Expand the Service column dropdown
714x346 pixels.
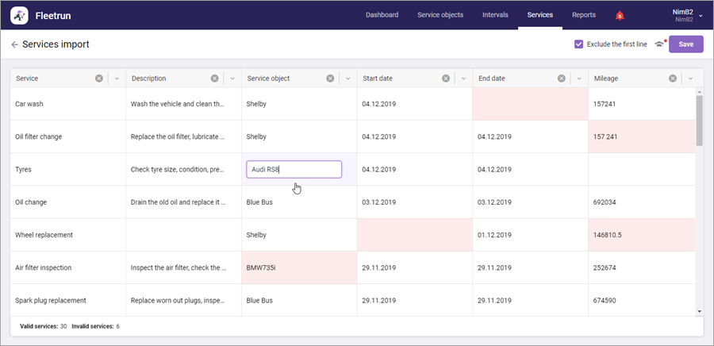pos(117,79)
